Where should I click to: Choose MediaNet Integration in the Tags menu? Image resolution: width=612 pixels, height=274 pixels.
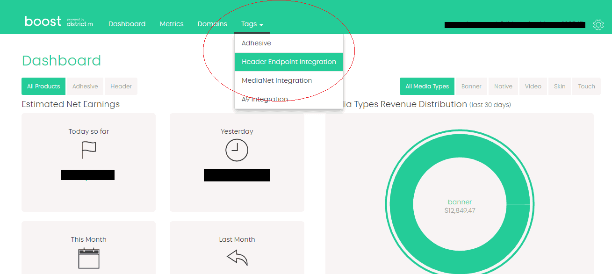[x=276, y=80]
